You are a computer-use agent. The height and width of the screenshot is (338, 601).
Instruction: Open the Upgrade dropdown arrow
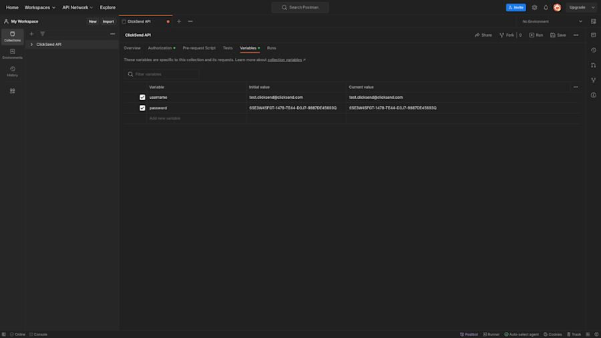coord(594,7)
